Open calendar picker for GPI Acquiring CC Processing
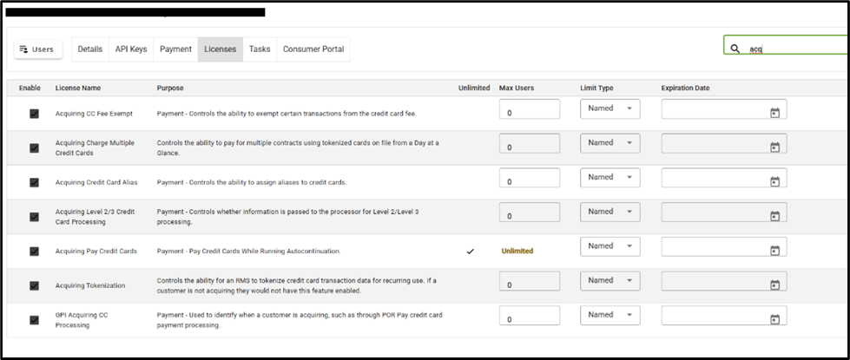 coord(774,319)
